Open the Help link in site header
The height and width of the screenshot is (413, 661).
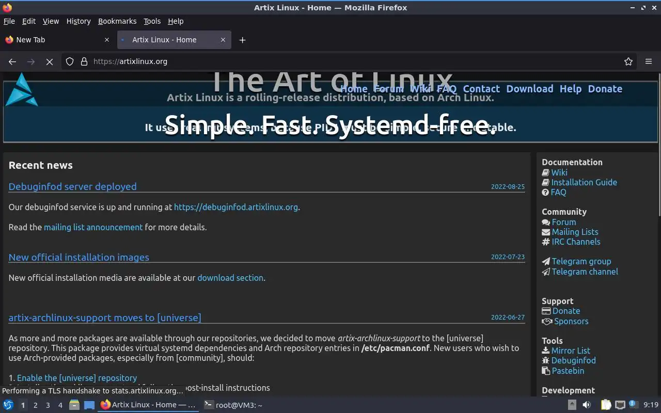(571, 89)
